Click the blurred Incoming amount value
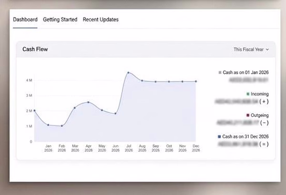 click(x=236, y=102)
